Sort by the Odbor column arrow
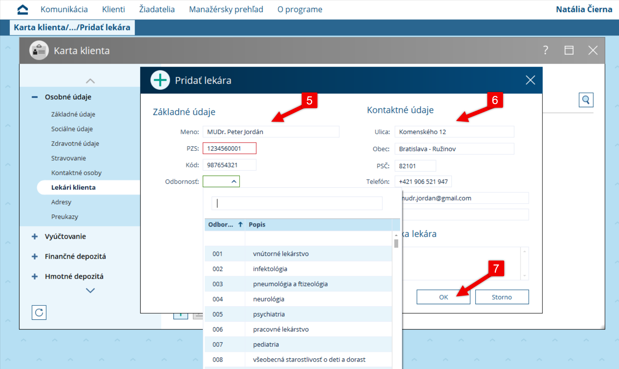 (240, 225)
